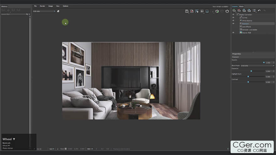Select the Lens Effects layer

(246, 27)
